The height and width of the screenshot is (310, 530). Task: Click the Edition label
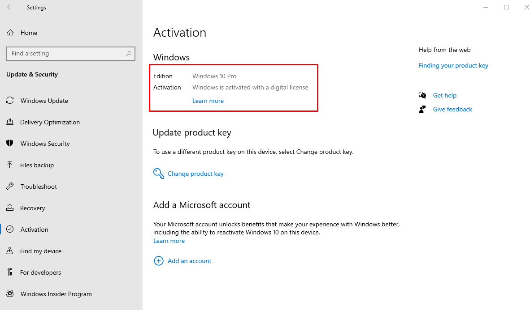click(x=163, y=76)
